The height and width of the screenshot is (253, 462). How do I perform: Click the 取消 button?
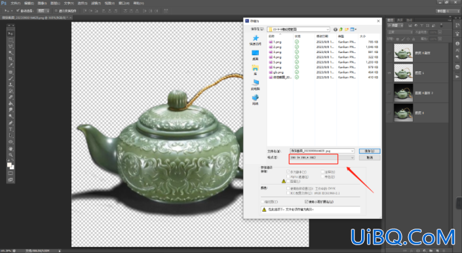[x=370, y=157]
